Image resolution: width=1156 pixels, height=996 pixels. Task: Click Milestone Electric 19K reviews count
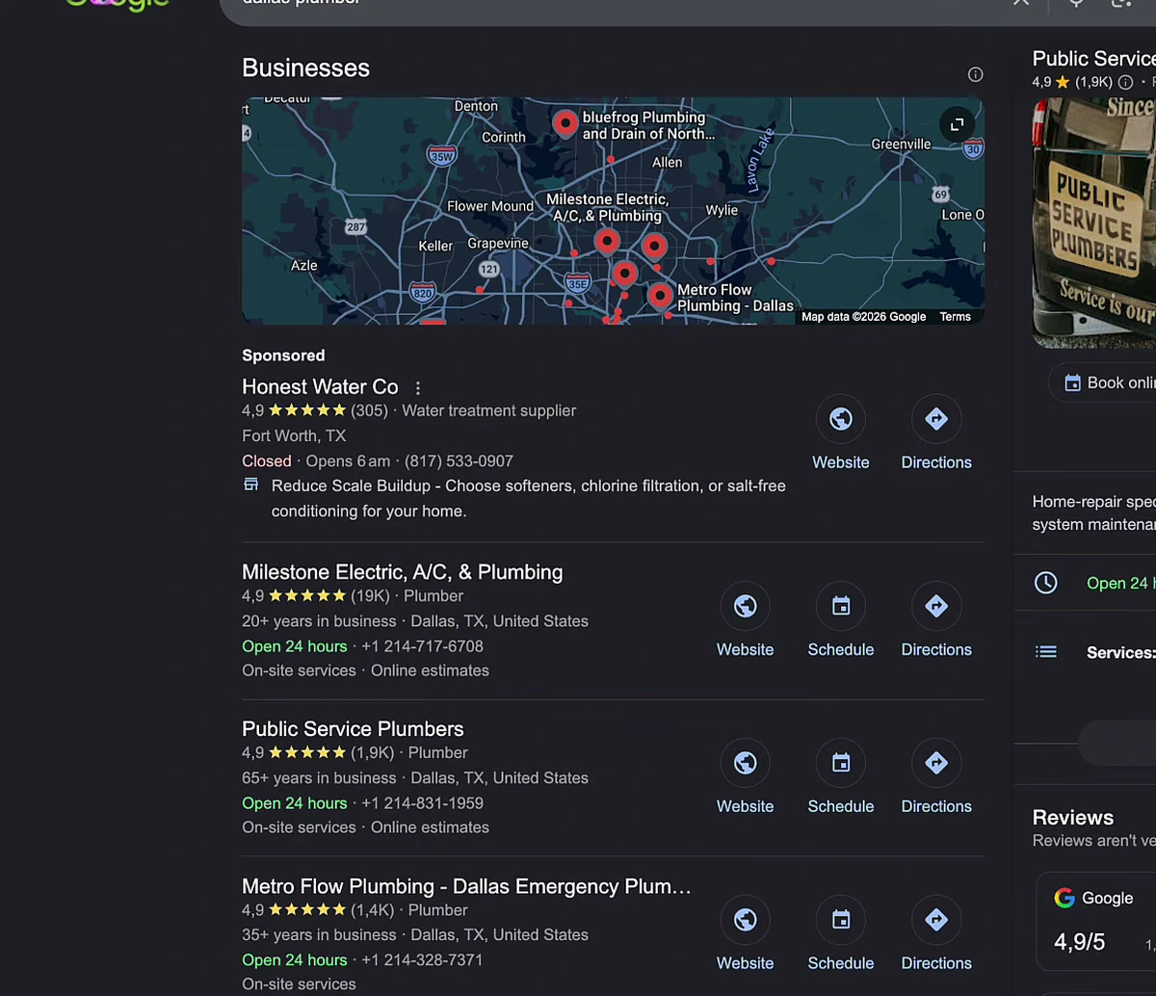click(370, 596)
